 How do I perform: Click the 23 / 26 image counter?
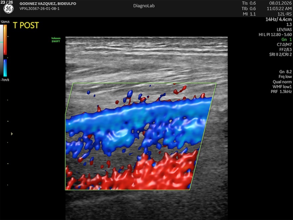point(7,2)
